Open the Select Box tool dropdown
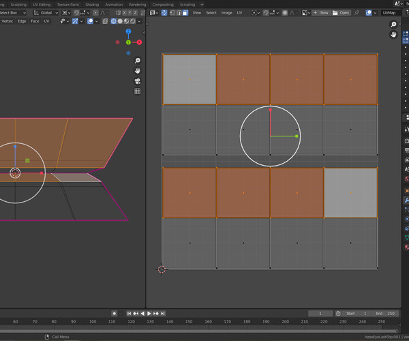The image size is (409, 341). [x=13, y=13]
